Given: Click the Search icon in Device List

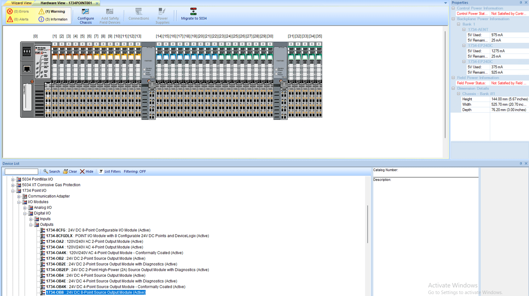Looking at the screenshot, I should (x=45, y=171).
